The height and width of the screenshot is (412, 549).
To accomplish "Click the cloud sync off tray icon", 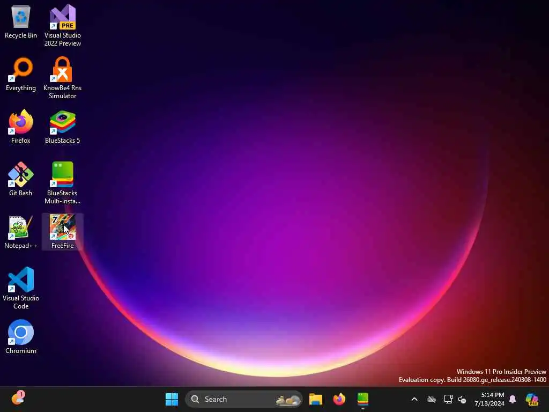I will pyautogui.click(x=432, y=399).
